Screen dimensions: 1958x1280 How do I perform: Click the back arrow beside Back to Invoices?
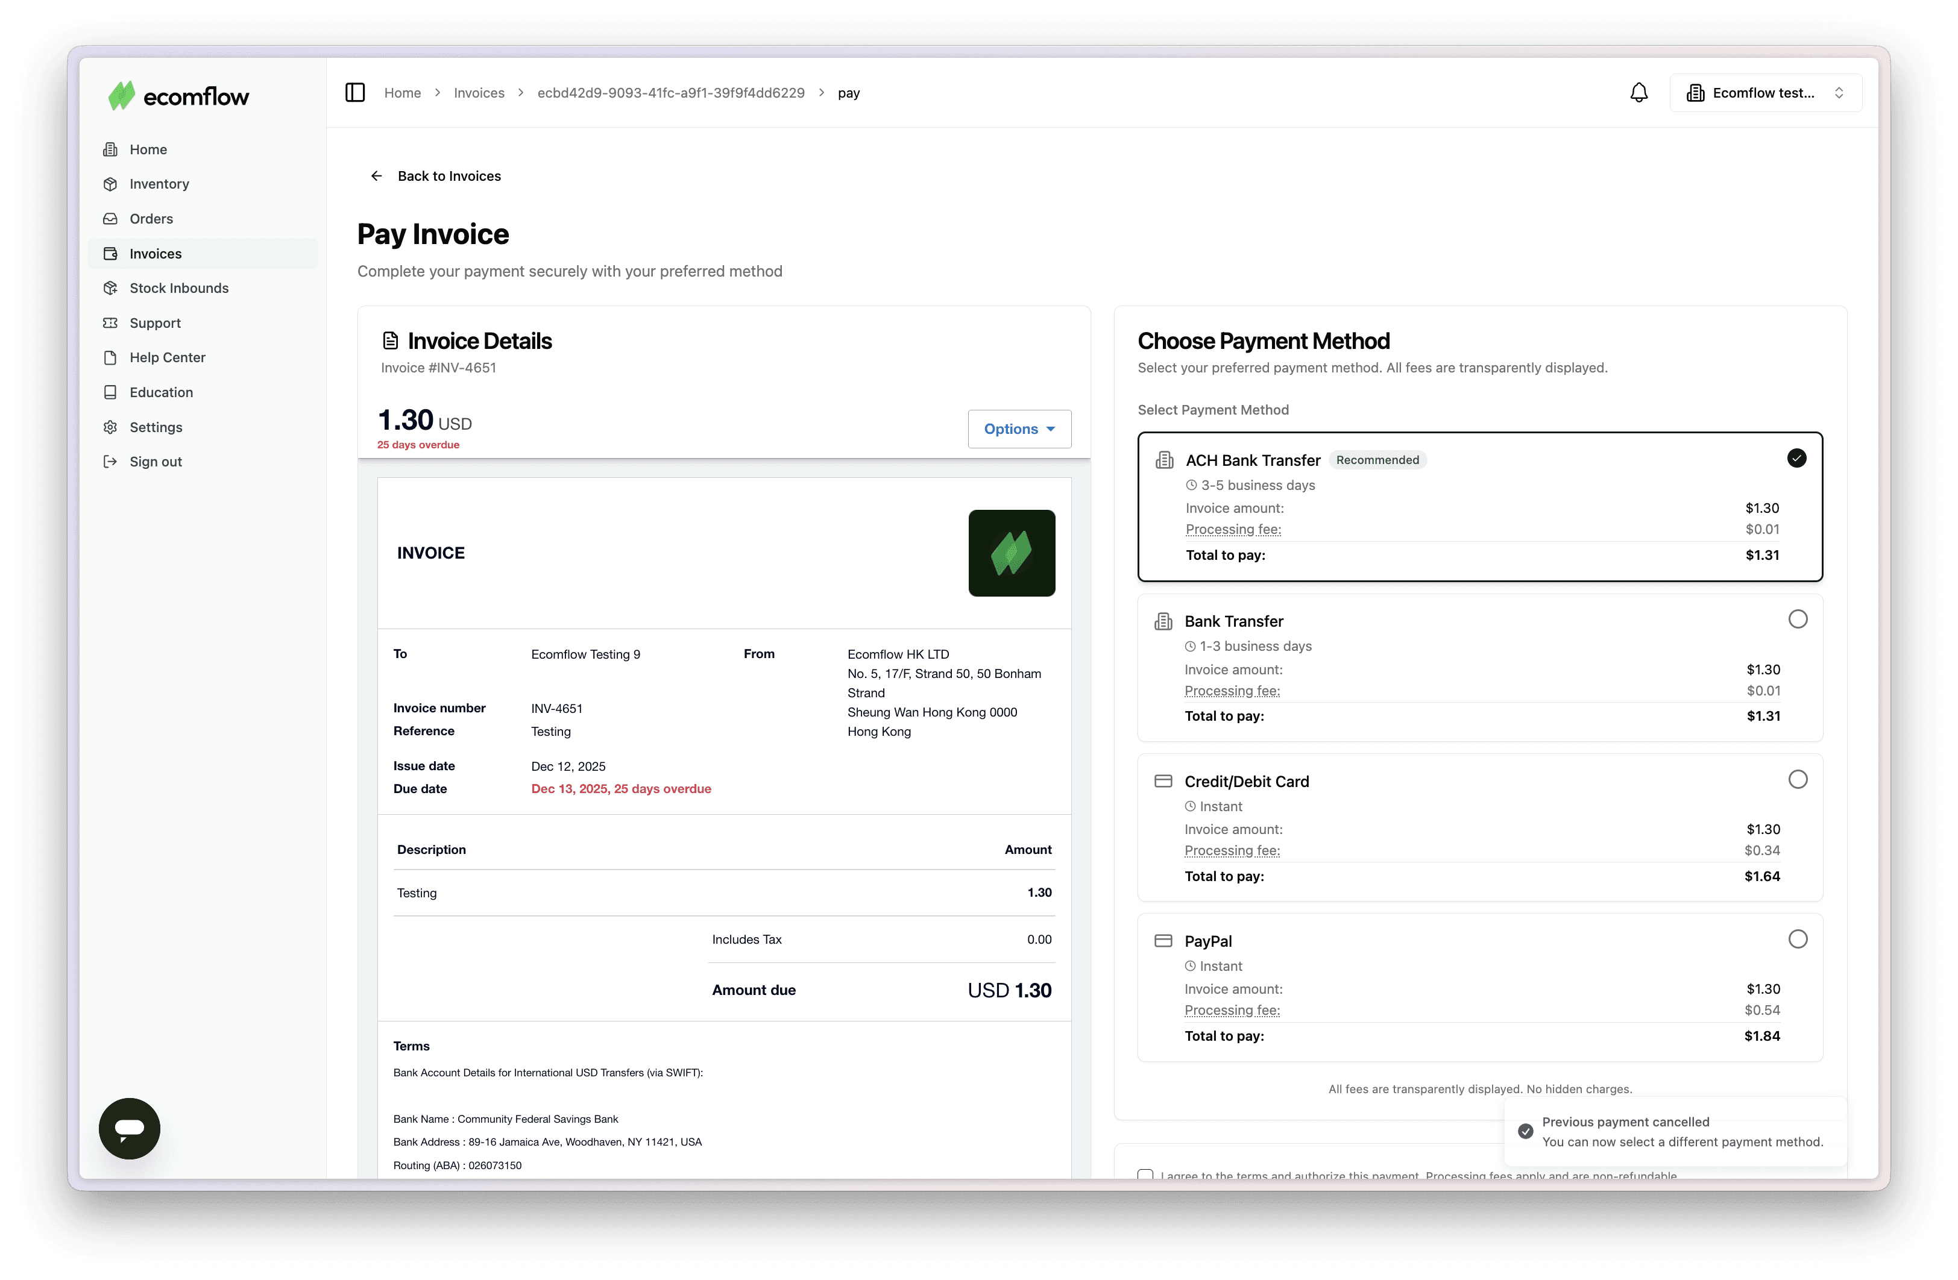376,176
